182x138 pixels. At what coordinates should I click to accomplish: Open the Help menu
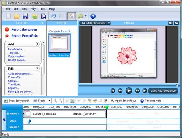52,9
